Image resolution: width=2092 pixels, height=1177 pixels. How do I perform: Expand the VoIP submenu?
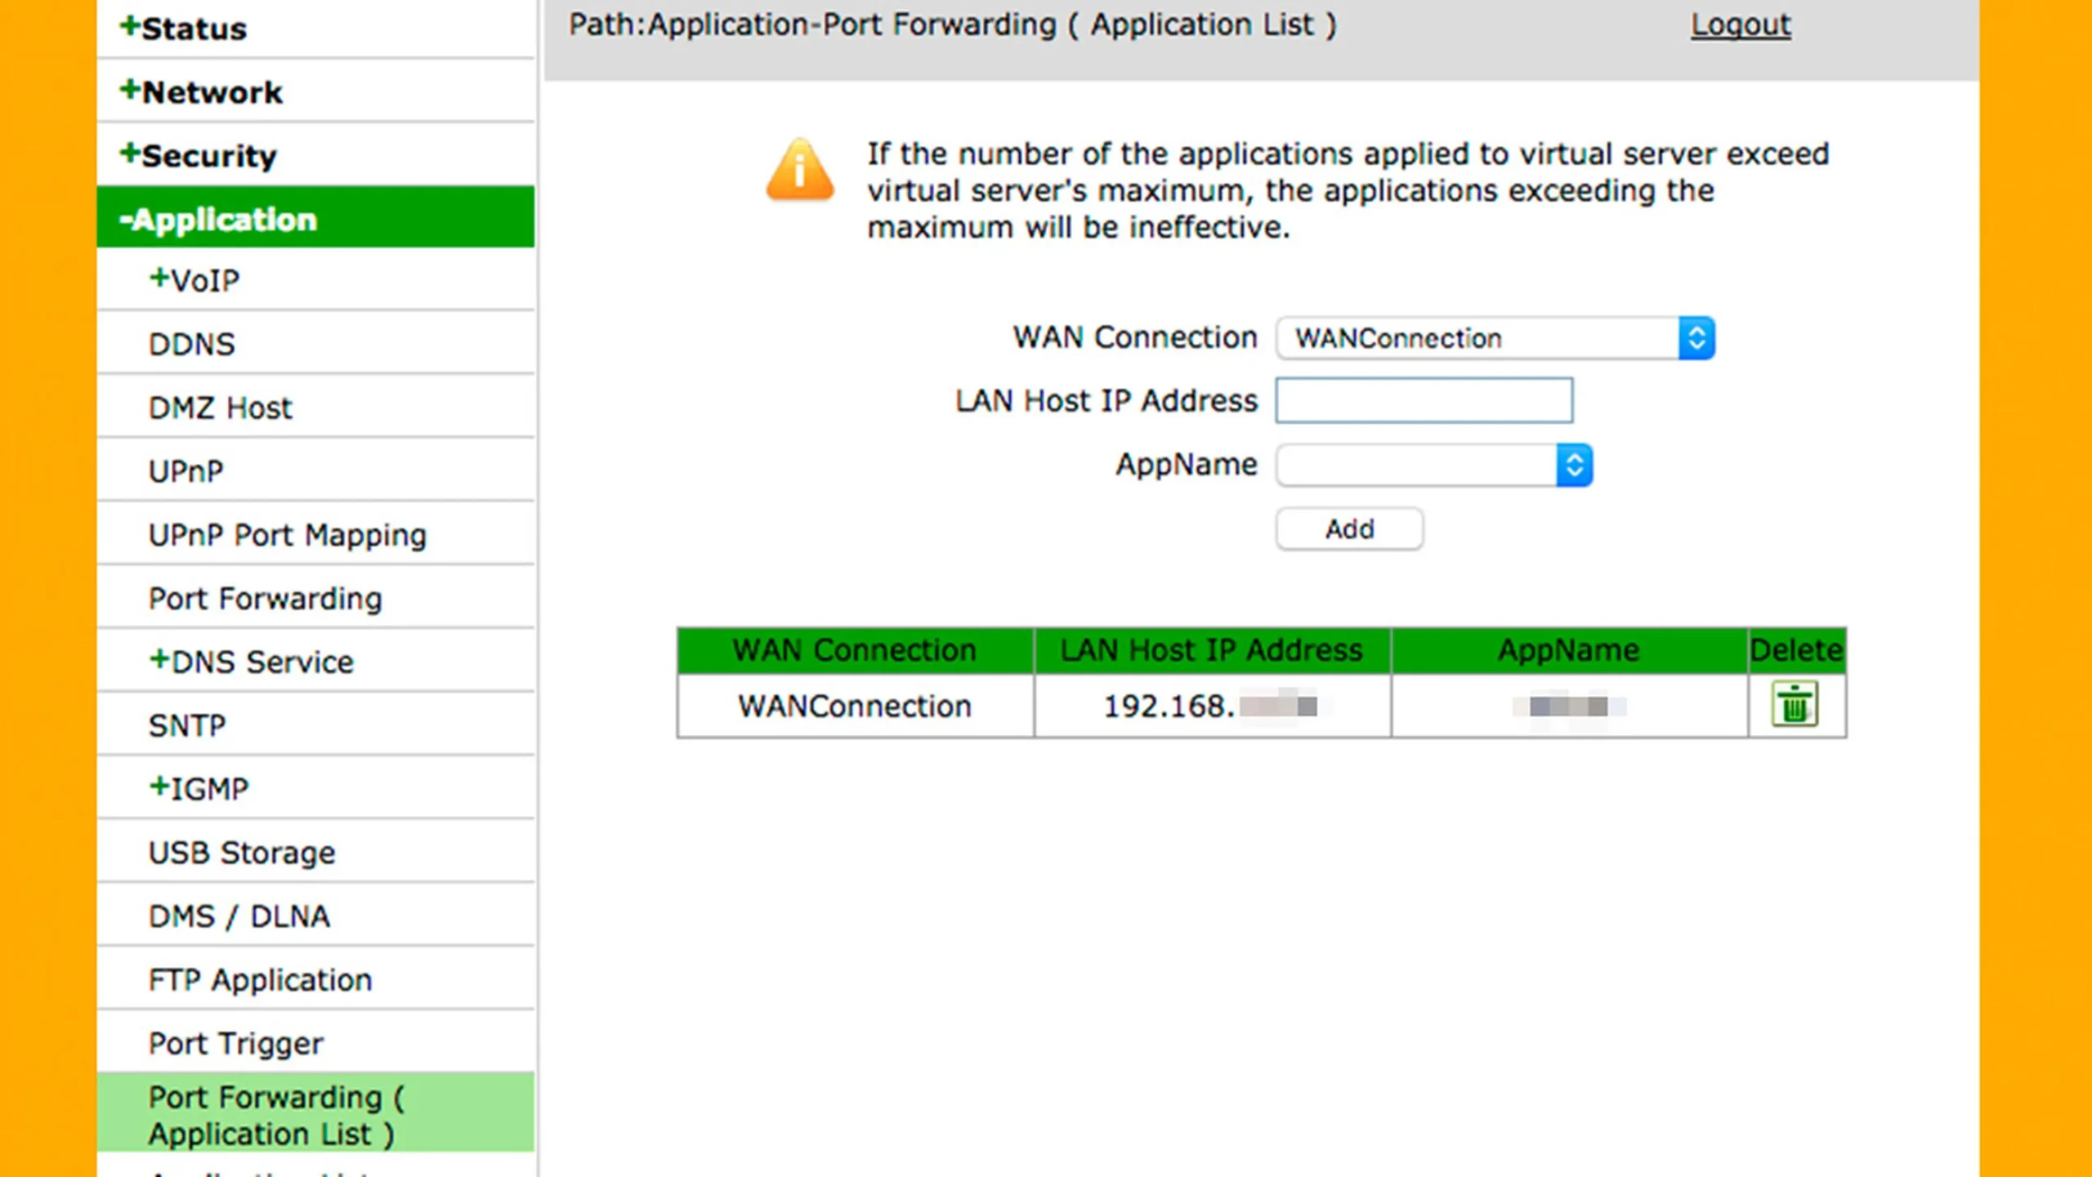(x=194, y=280)
